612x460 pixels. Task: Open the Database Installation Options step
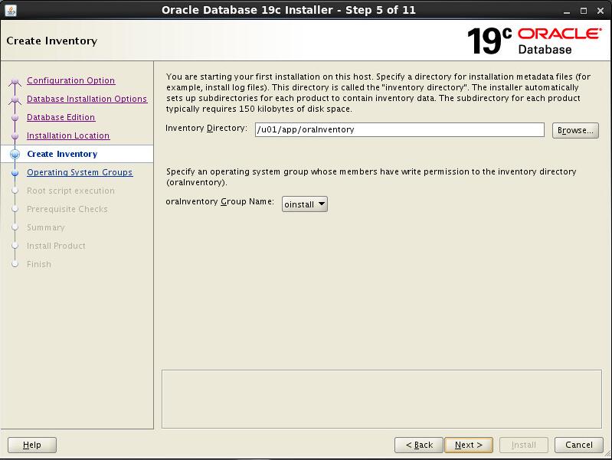[x=87, y=99]
